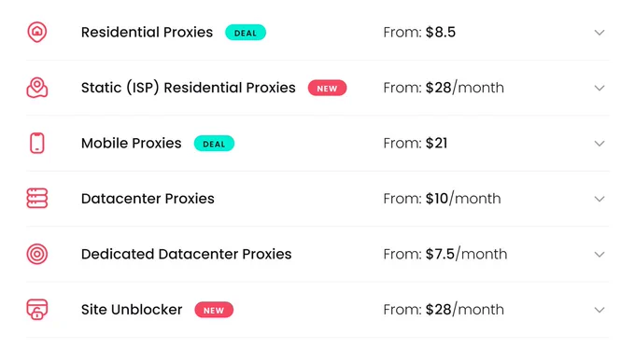635x348 pixels.
Task: Select the From $8.5 price text
Action: coord(419,32)
